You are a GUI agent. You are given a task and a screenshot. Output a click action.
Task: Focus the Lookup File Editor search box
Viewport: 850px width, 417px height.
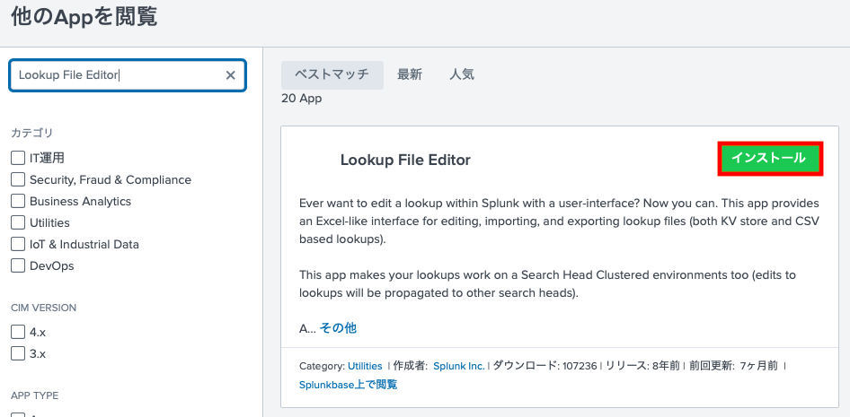(x=128, y=75)
